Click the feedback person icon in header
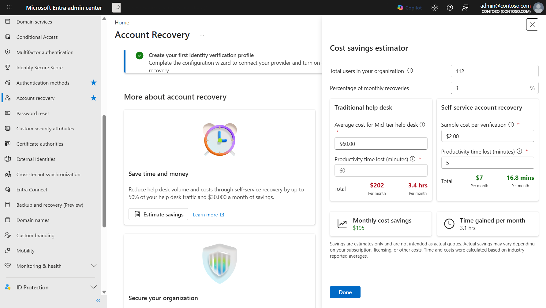 (465, 8)
